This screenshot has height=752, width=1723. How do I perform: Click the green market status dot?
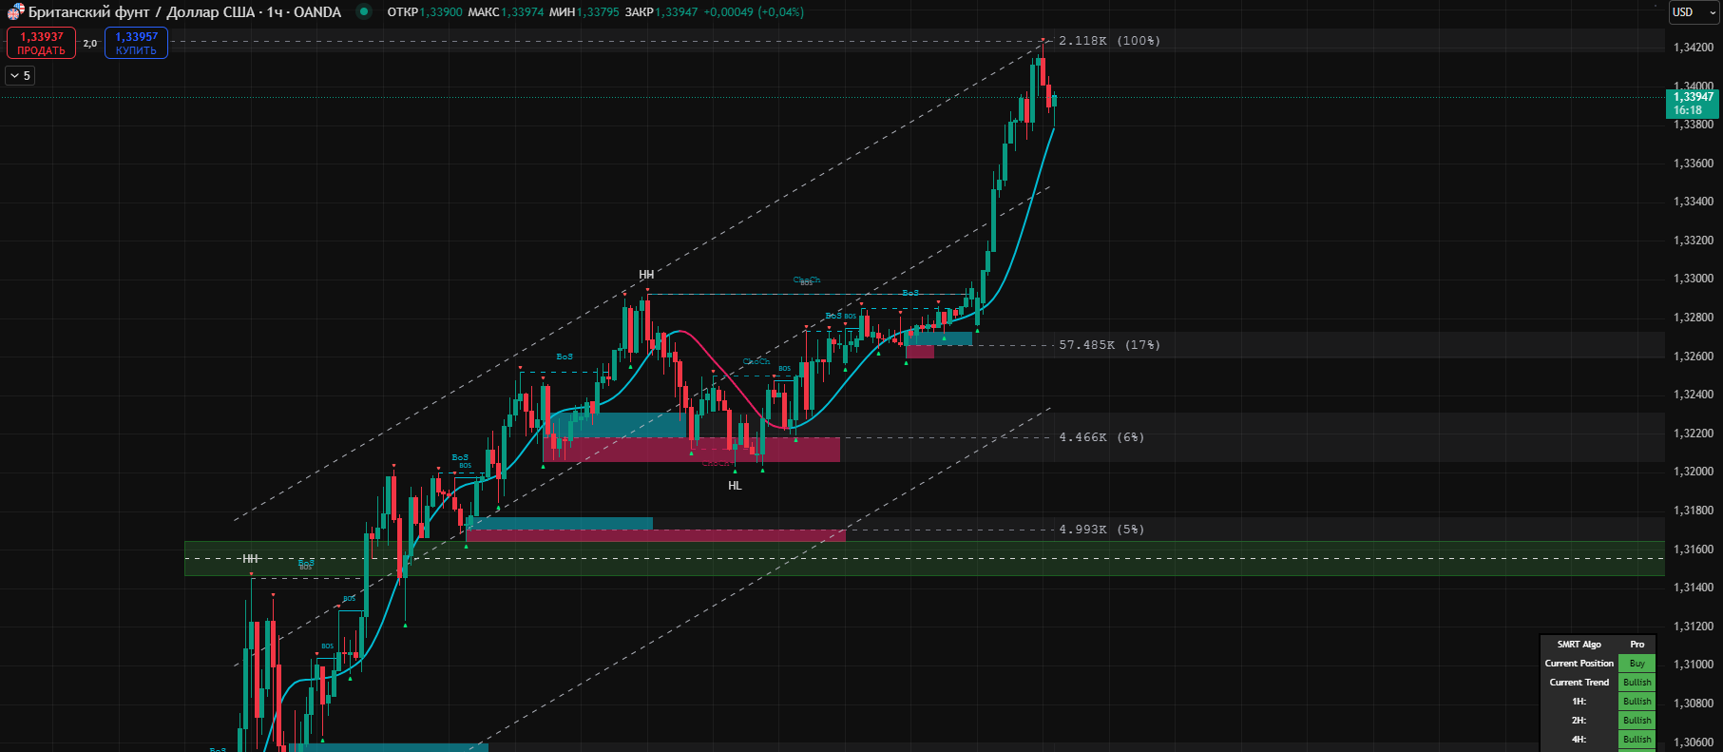(x=363, y=12)
